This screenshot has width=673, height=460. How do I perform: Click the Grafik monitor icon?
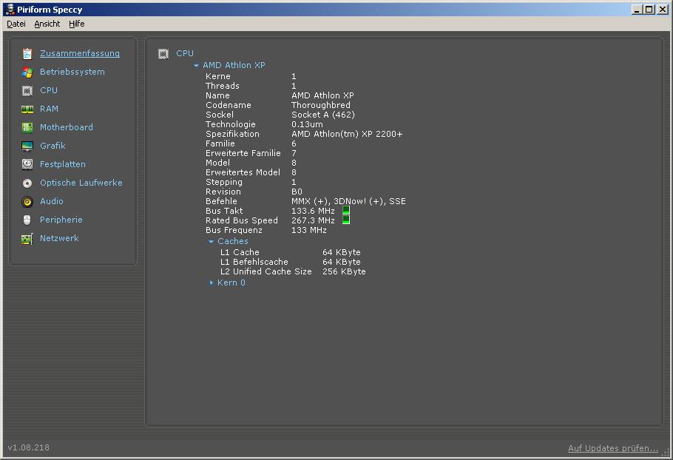click(27, 146)
